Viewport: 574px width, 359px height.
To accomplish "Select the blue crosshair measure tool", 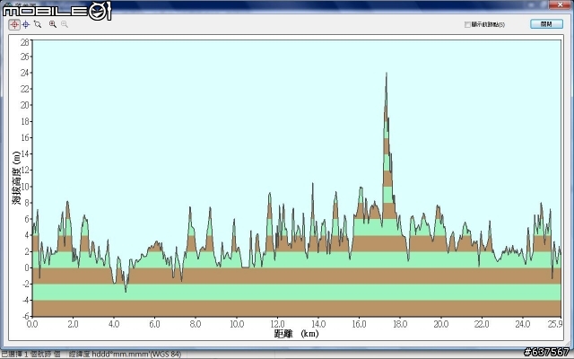I will [x=26, y=24].
